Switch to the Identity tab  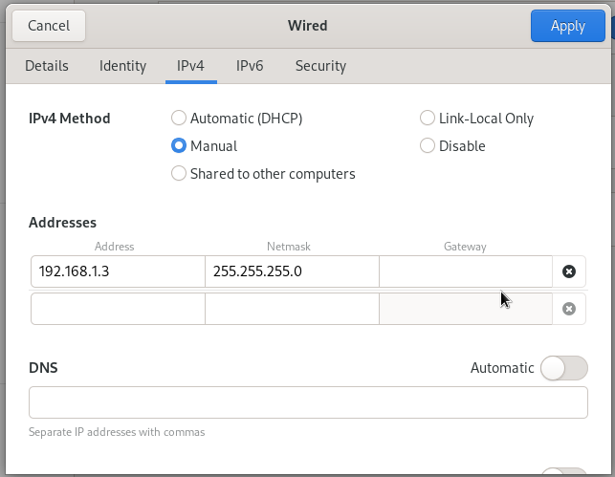[x=122, y=66]
